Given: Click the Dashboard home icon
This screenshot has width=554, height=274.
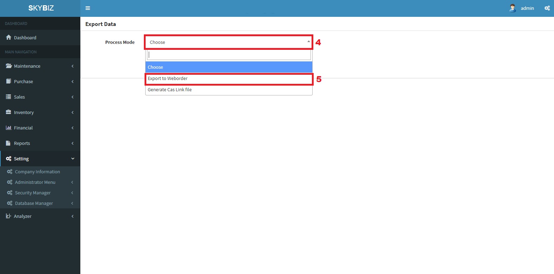Looking at the screenshot, I should [x=9, y=38].
